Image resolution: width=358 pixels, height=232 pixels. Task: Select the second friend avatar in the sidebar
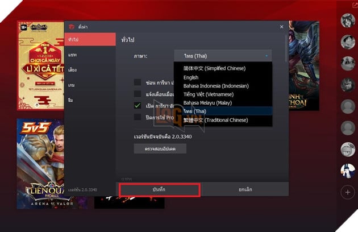tap(347, 42)
